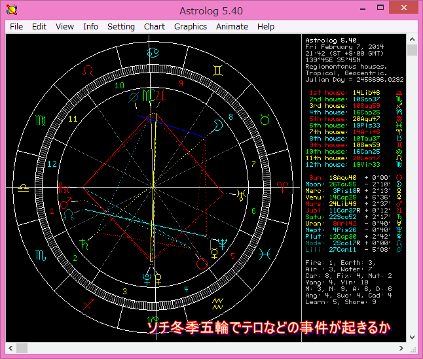
Task: Click the 'Nept: 4Pis26' row
Action: pyautogui.click(x=354, y=230)
